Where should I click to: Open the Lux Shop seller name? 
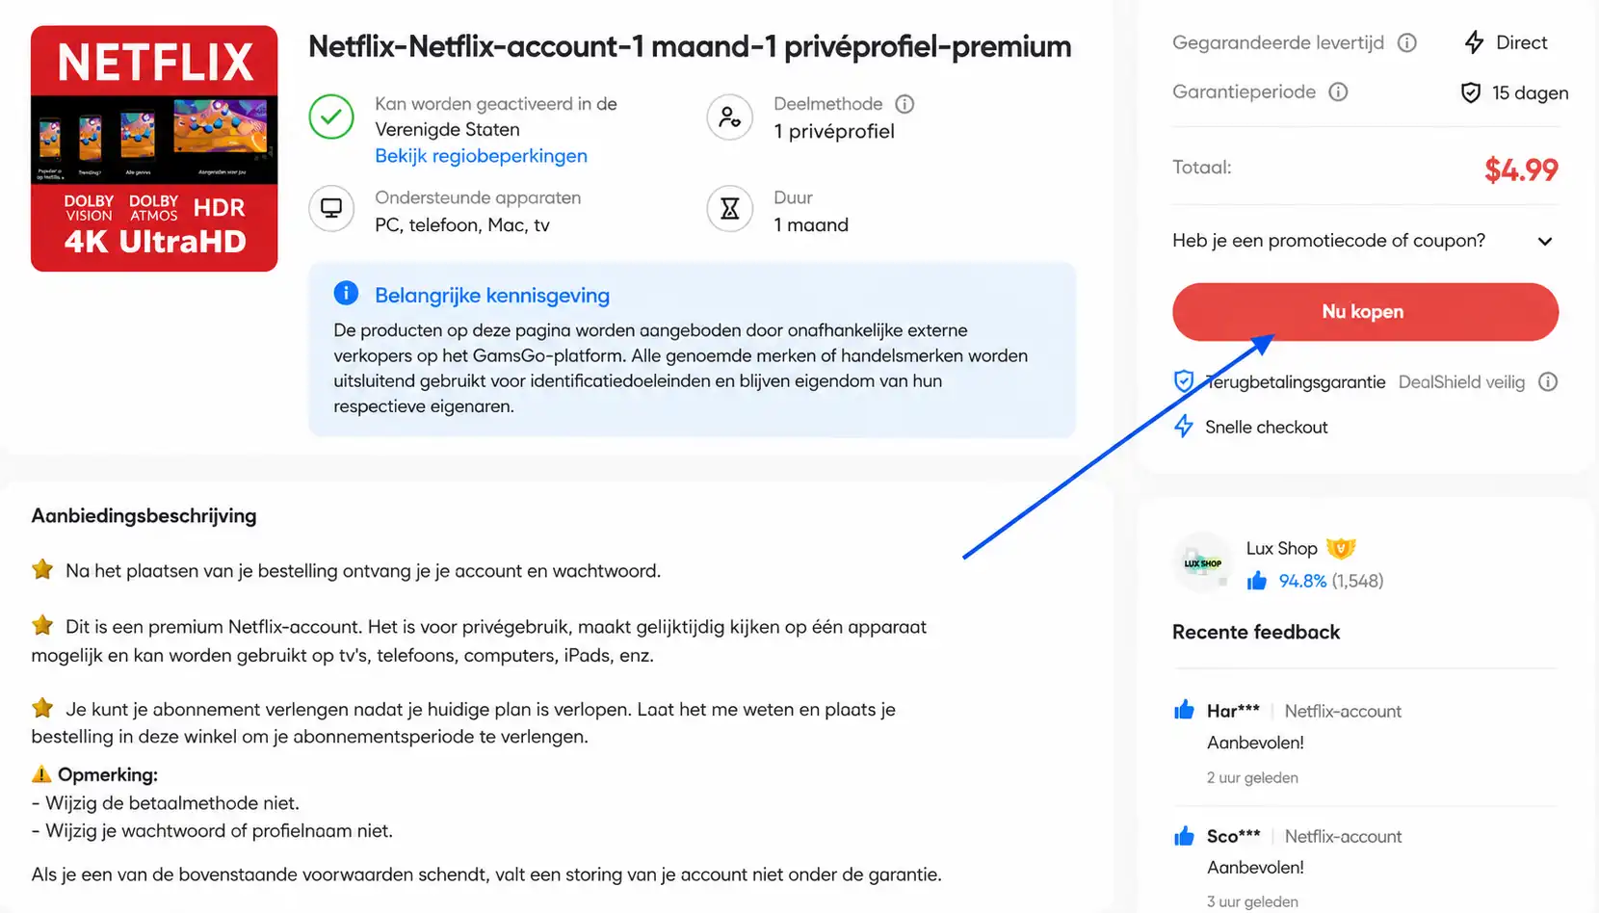1281,548
